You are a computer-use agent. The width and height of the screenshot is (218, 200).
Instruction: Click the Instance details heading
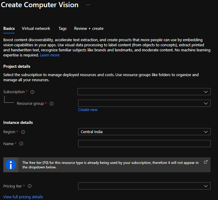18,122
